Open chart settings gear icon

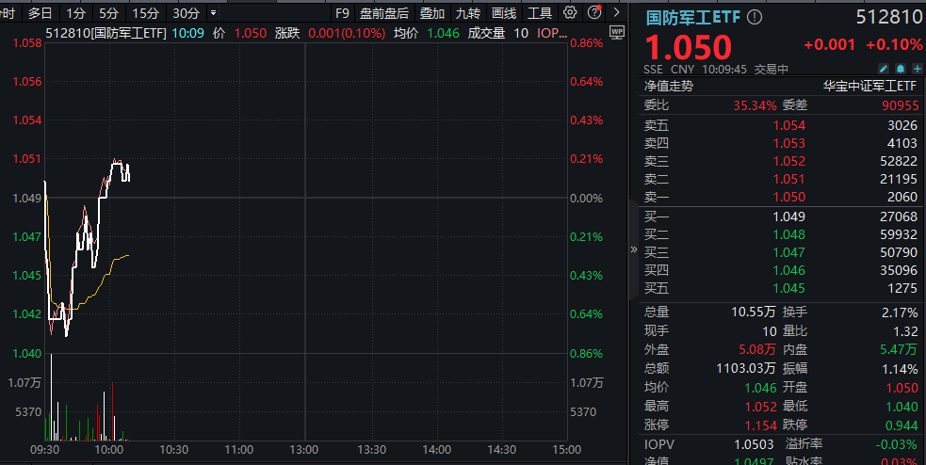tap(570, 12)
